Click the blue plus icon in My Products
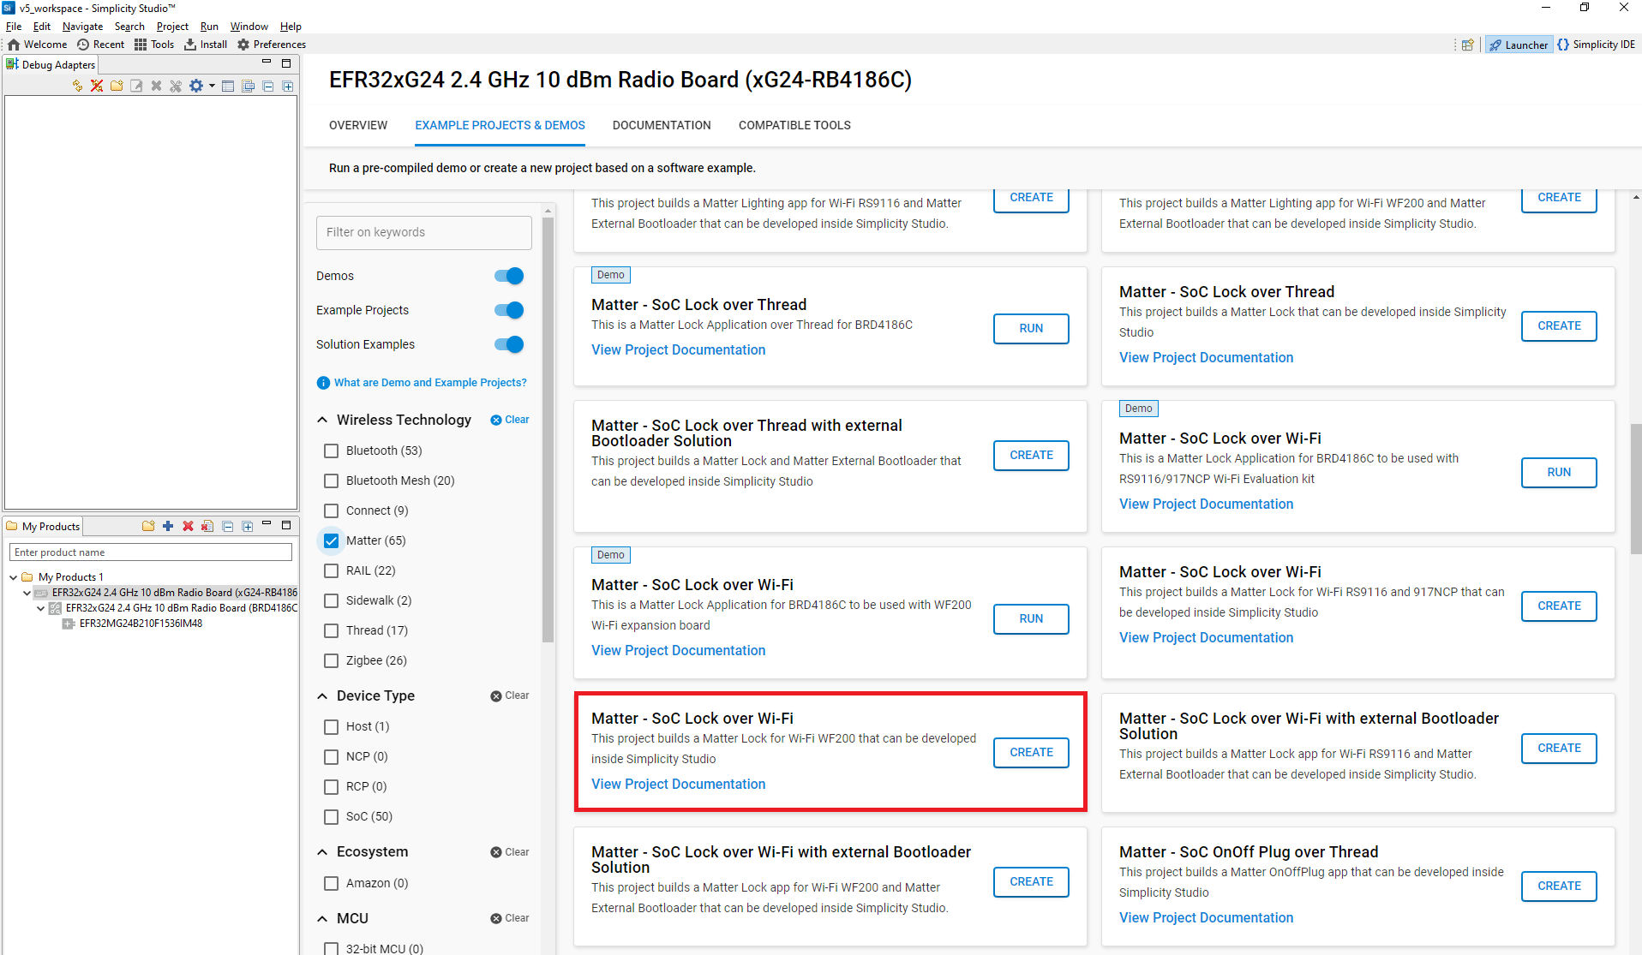Viewport: 1642px width, 955px height. pos(168,526)
